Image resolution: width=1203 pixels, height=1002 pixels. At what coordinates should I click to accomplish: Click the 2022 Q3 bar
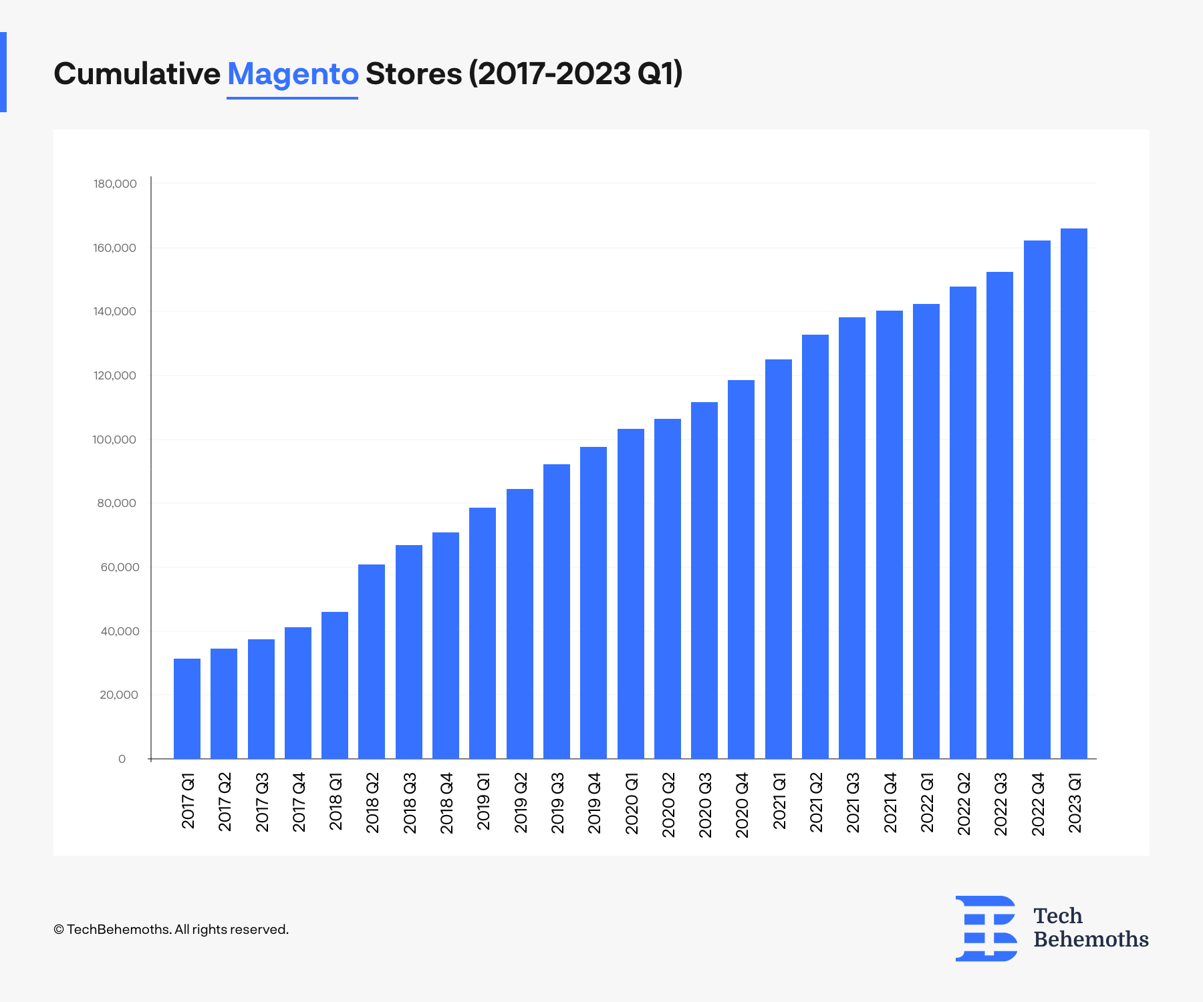(1000, 516)
